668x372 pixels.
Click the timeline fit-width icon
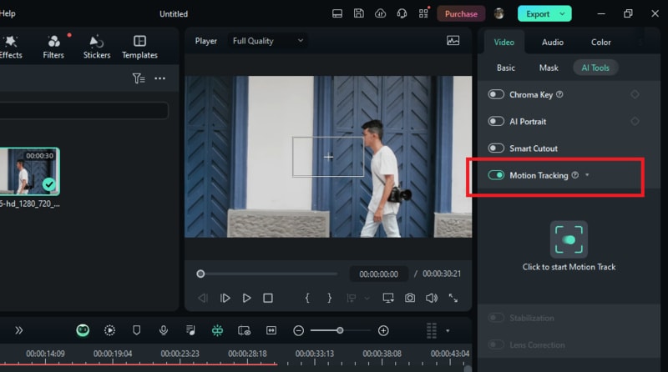click(x=271, y=330)
